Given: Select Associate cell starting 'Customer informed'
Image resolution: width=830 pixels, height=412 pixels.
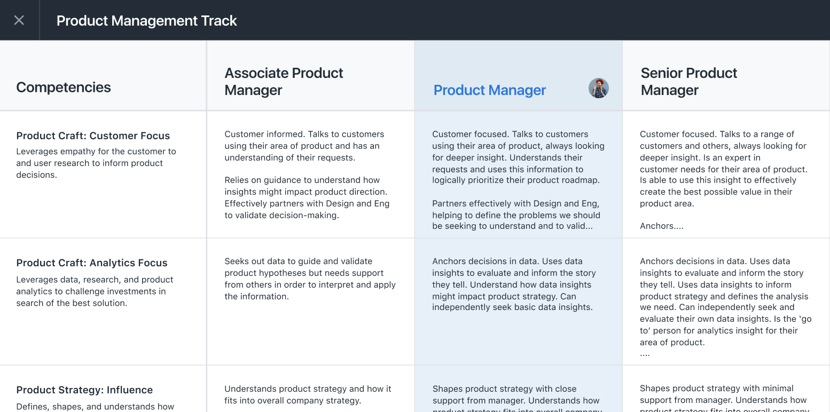Looking at the screenshot, I should 310,175.
